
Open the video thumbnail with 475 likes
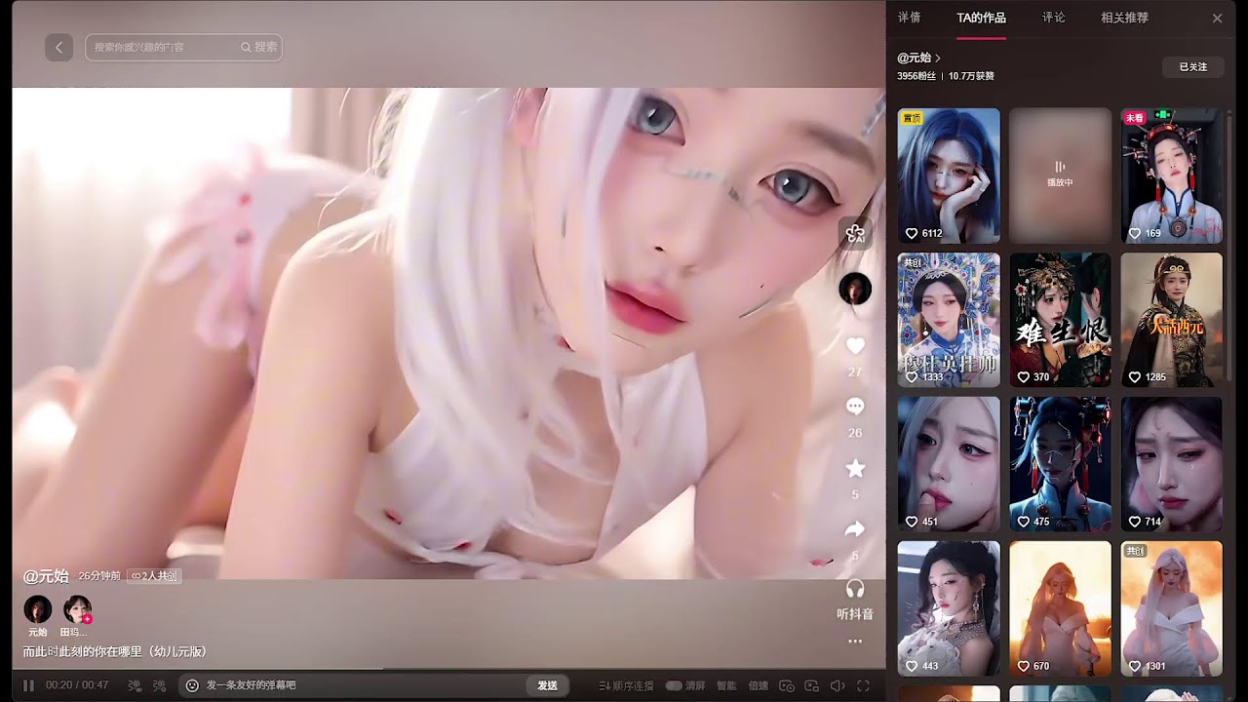(1060, 464)
